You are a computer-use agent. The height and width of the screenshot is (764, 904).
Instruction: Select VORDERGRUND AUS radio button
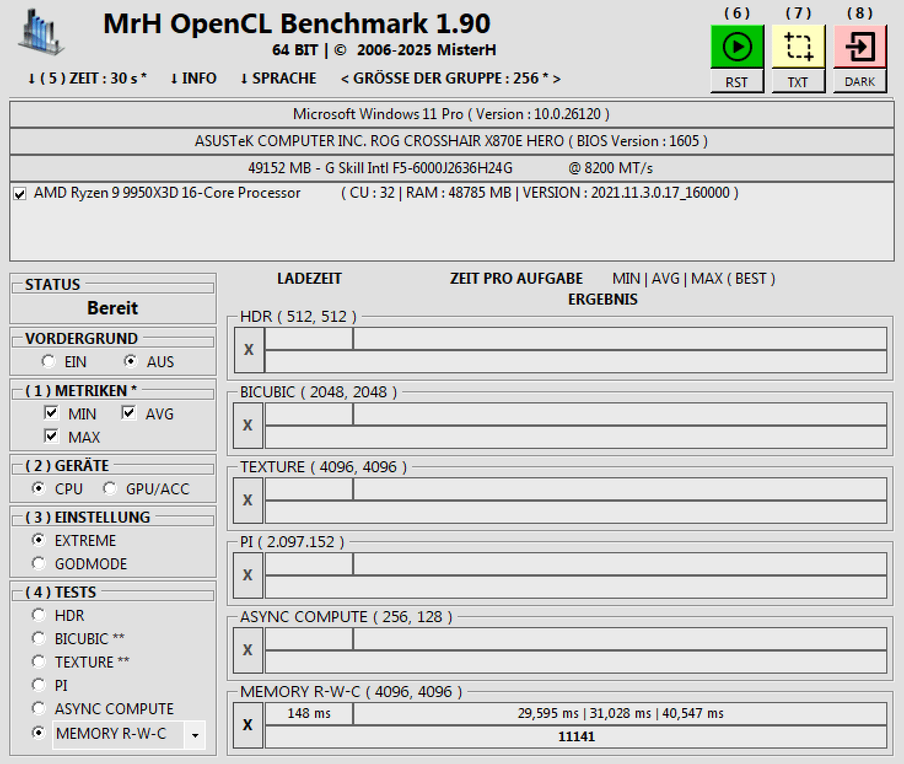coord(130,361)
